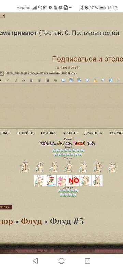Insert the snail with pink flower smiley

point(62,180)
